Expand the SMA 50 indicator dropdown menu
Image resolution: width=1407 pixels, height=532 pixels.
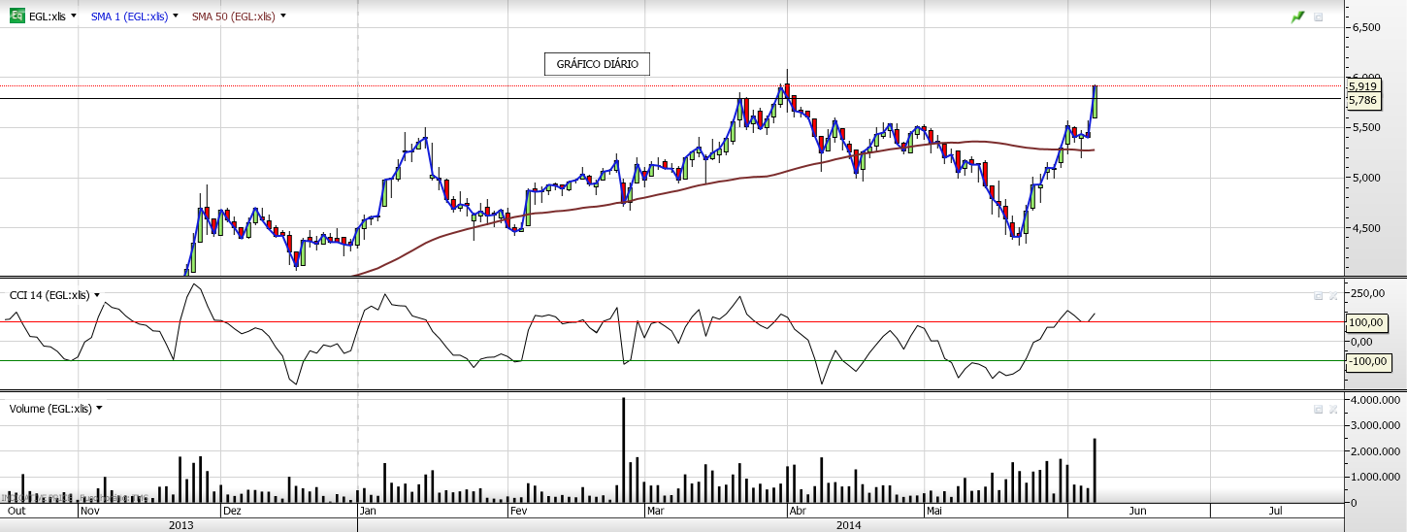click(x=282, y=17)
